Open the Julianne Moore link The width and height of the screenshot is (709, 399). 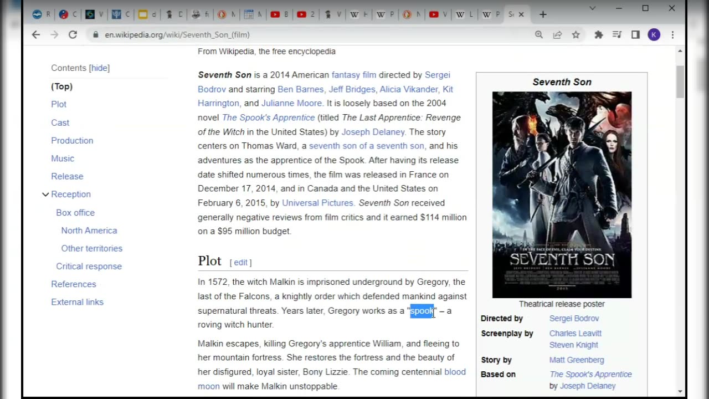pyautogui.click(x=291, y=103)
